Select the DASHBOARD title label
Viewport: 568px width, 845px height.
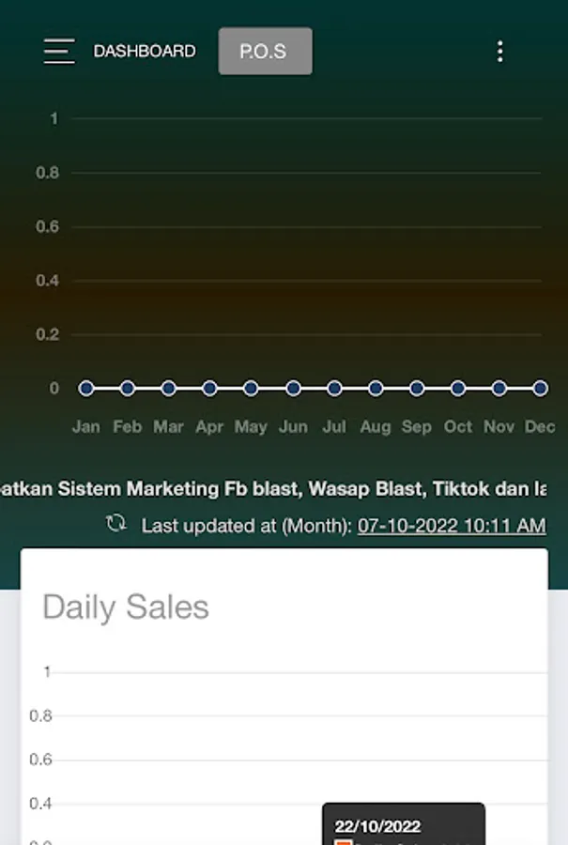tap(145, 51)
